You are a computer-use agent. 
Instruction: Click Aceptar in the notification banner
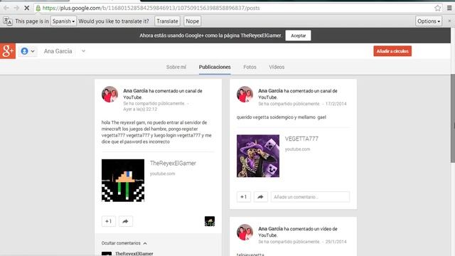point(298,36)
